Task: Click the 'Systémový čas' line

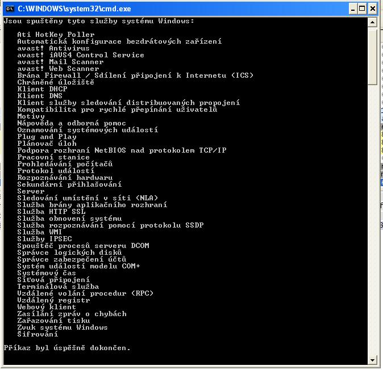Action: click(47, 273)
